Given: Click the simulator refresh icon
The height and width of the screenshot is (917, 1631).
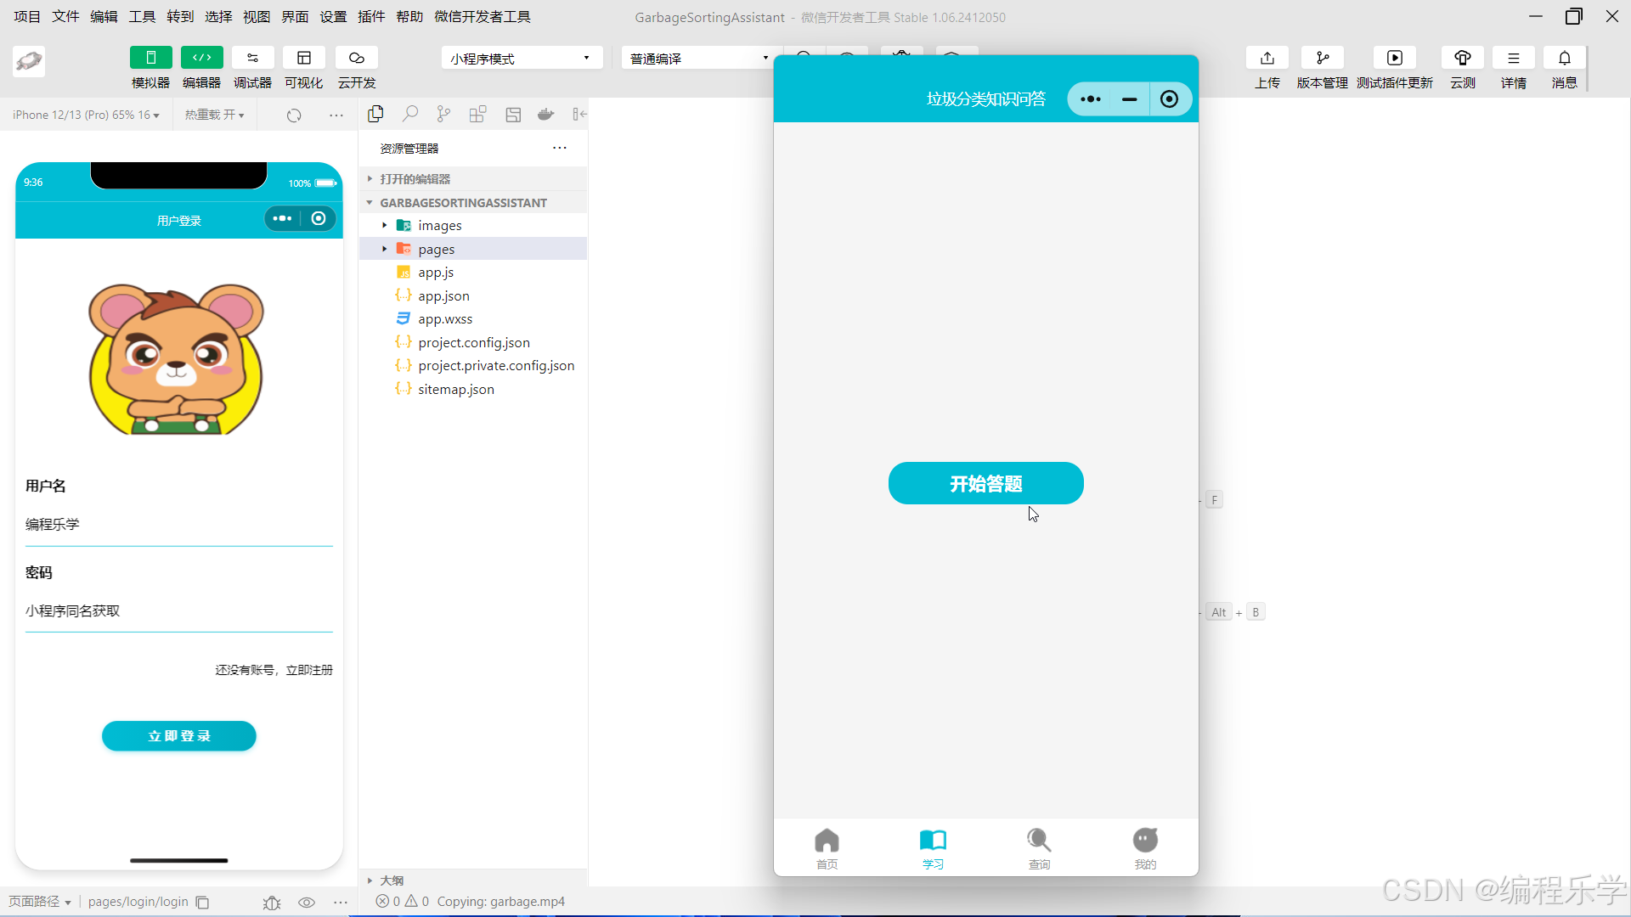Looking at the screenshot, I should point(294,115).
